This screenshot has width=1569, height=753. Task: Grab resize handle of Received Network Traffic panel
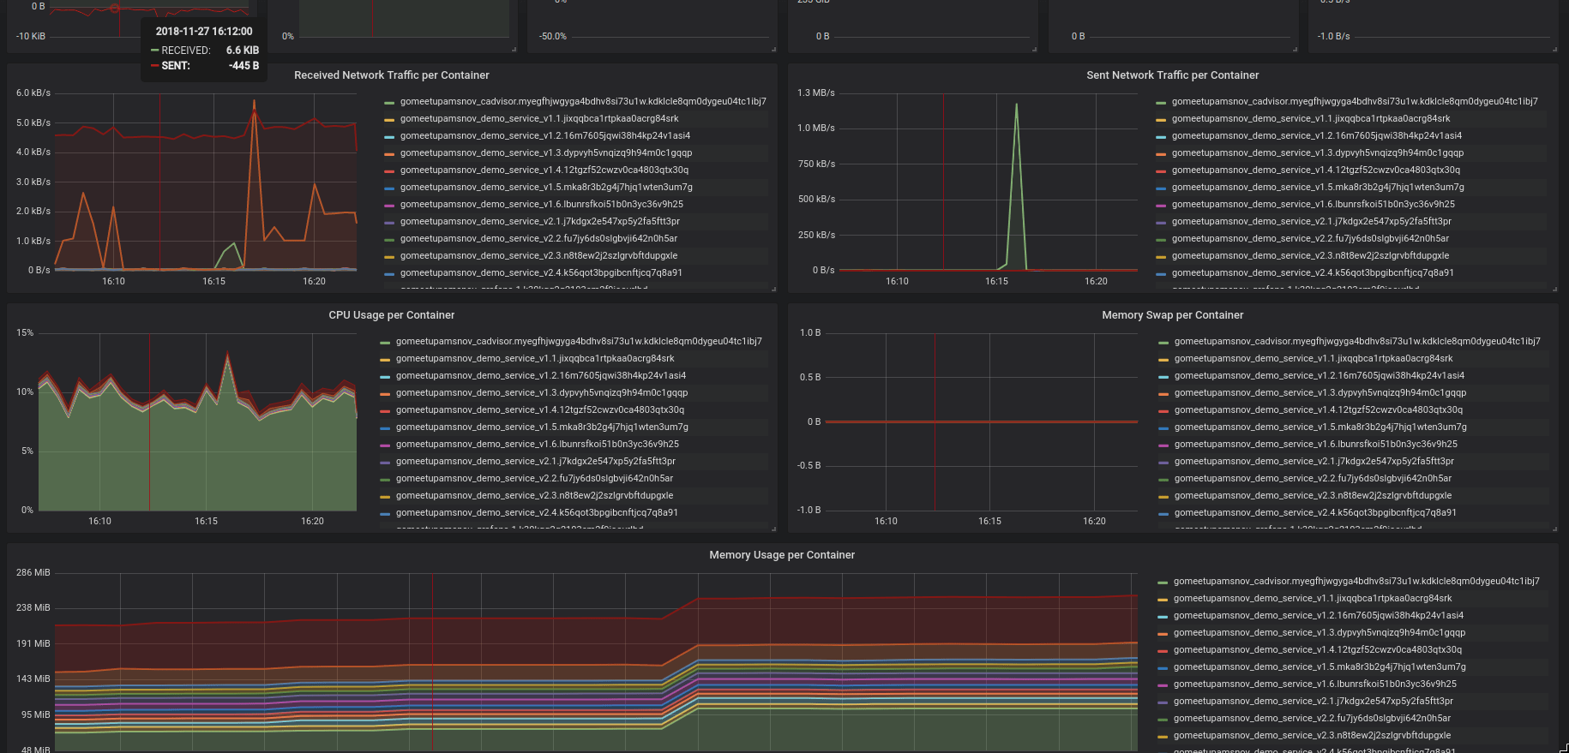click(x=773, y=289)
